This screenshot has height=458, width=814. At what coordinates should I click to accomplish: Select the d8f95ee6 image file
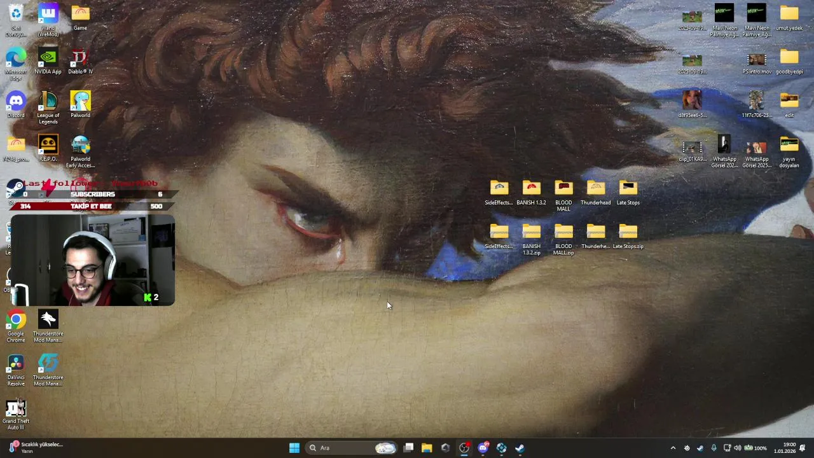click(x=692, y=105)
